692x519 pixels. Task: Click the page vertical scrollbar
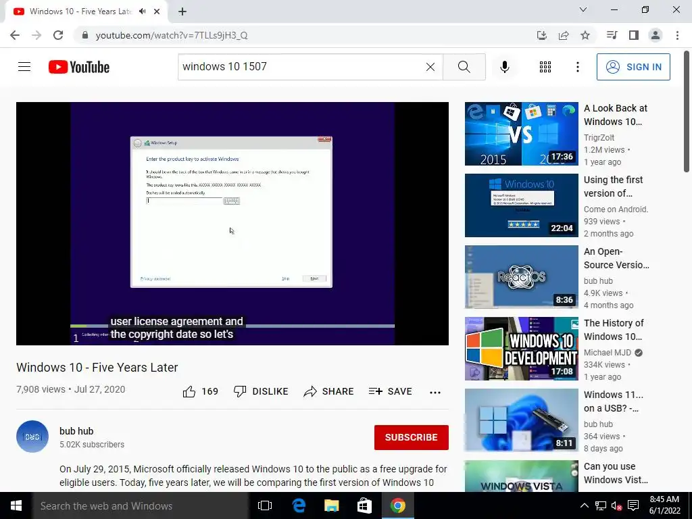click(x=687, y=112)
